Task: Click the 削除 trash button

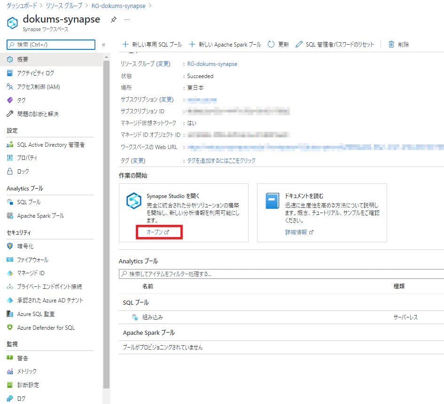Action: (x=398, y=45)
